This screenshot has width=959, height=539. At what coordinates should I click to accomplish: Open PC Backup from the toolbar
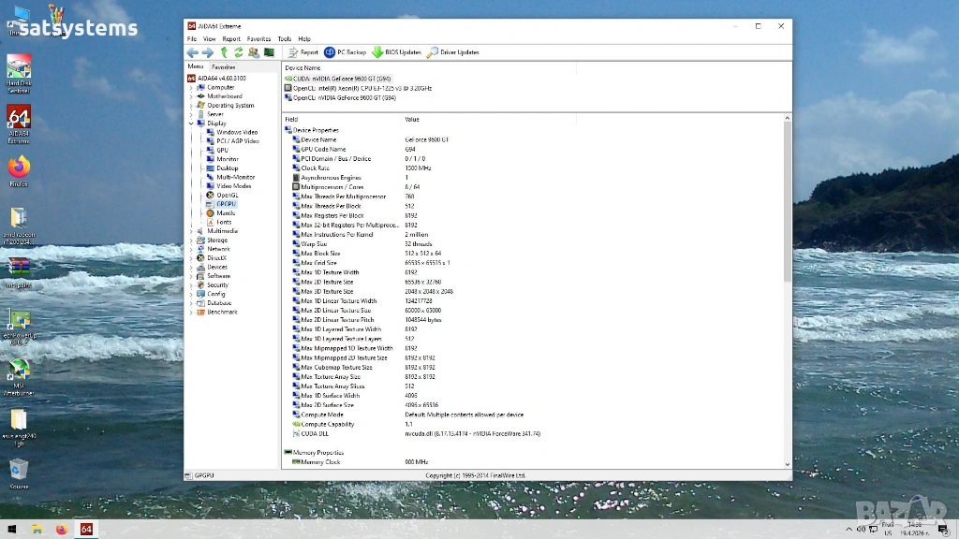345,52
